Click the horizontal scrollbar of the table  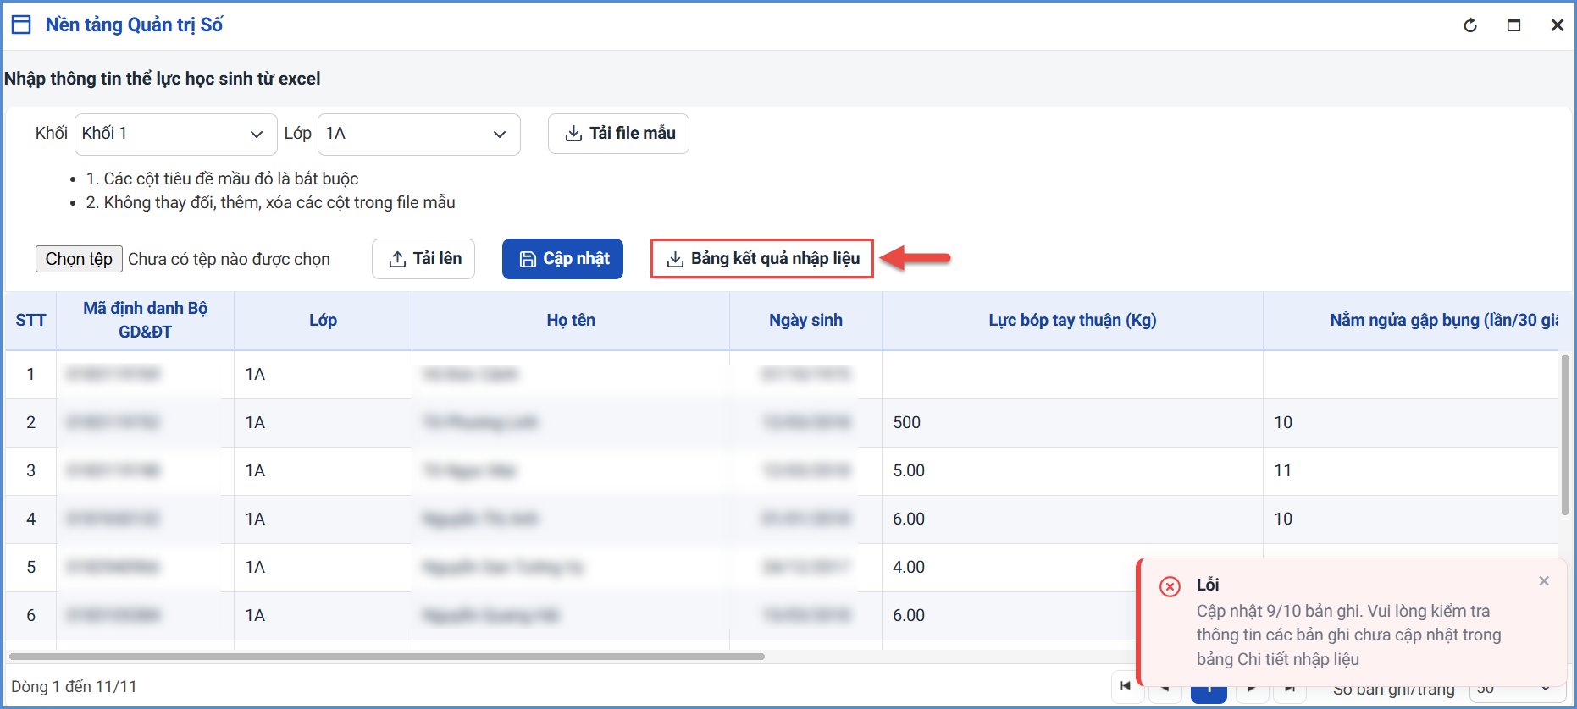tap(387, 656)
